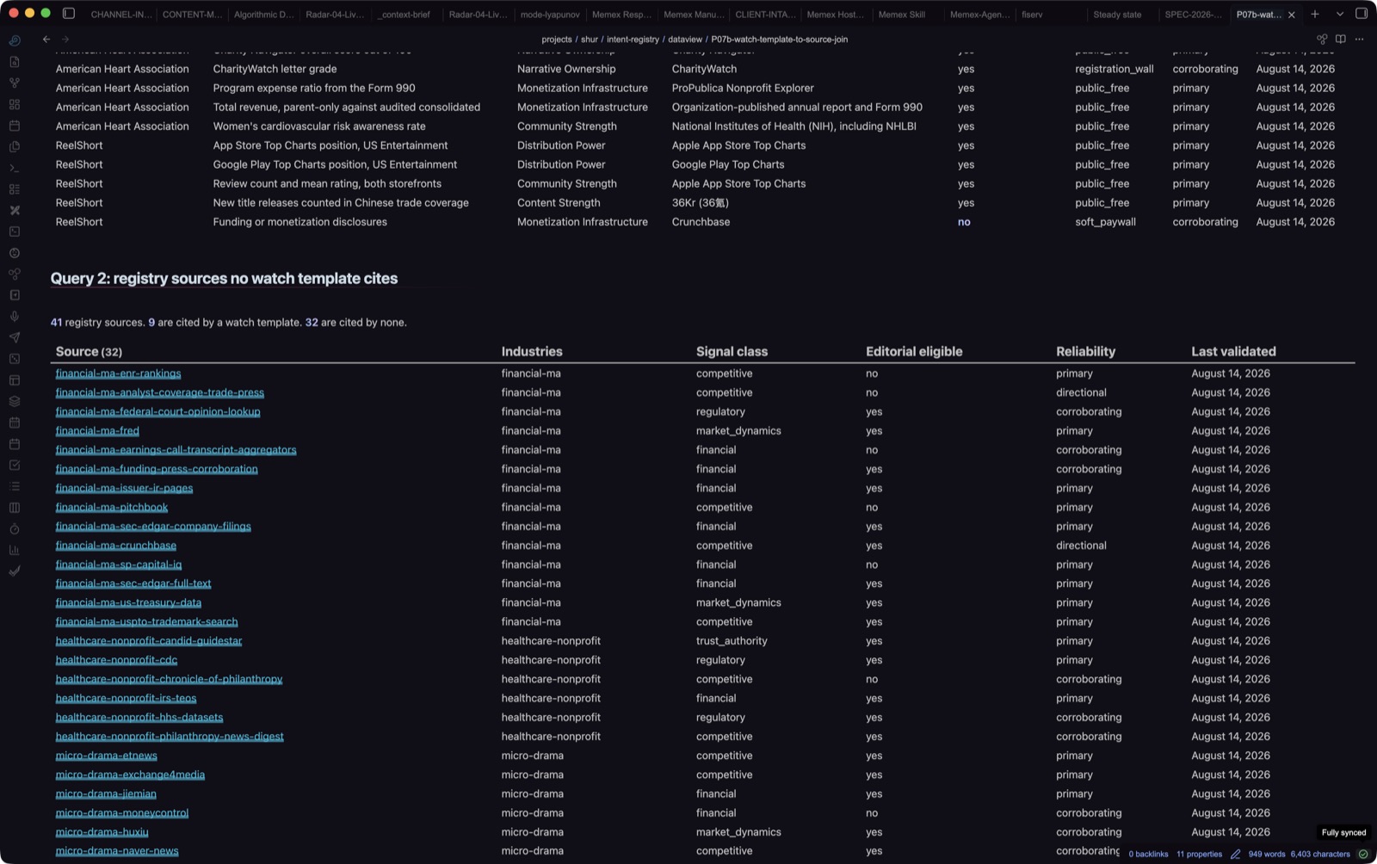Viewport: 1377px width, 864px height.
Task: Click the 'Crunchbase' cell in ReelShort row
Action: coord(701,222)
